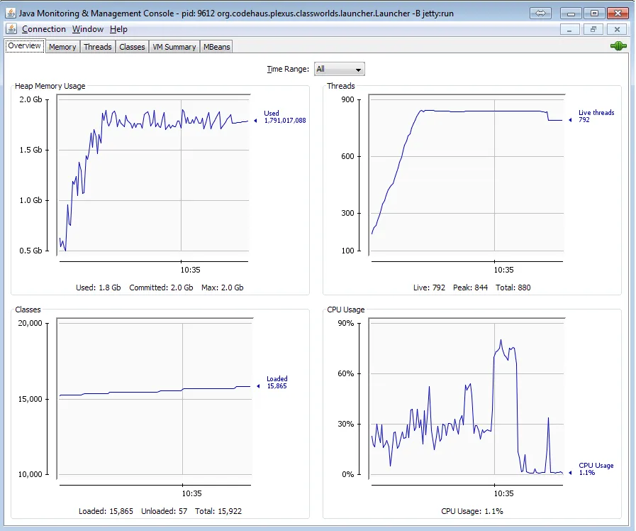Screen dimensions: 636x531
Task: Switch to the Classes tab
Action: point(132,47)
